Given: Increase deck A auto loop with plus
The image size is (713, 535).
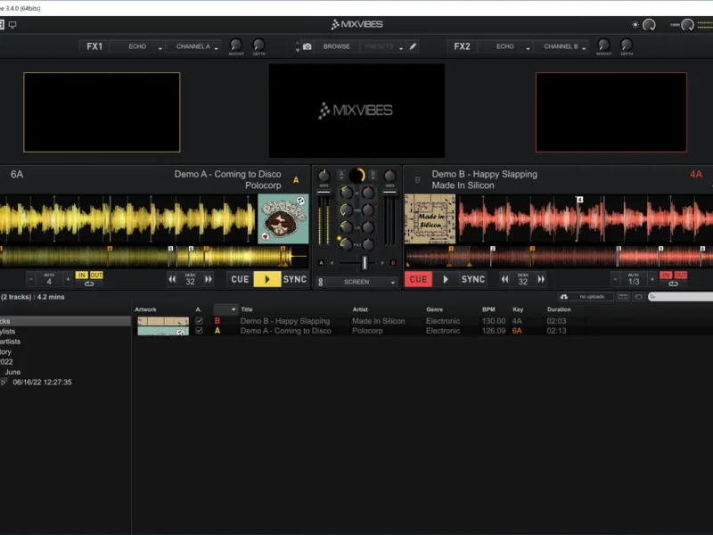Looking at the screenshot, I should tap(68, 279).
